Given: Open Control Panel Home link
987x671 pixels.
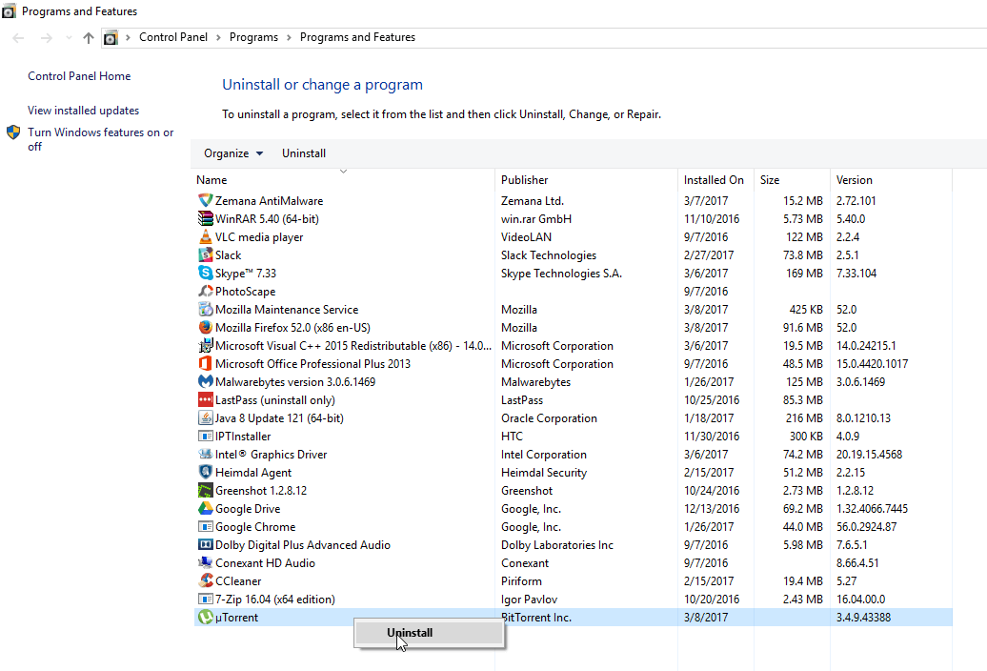Looking at the screenshot, I should point(79,76).
